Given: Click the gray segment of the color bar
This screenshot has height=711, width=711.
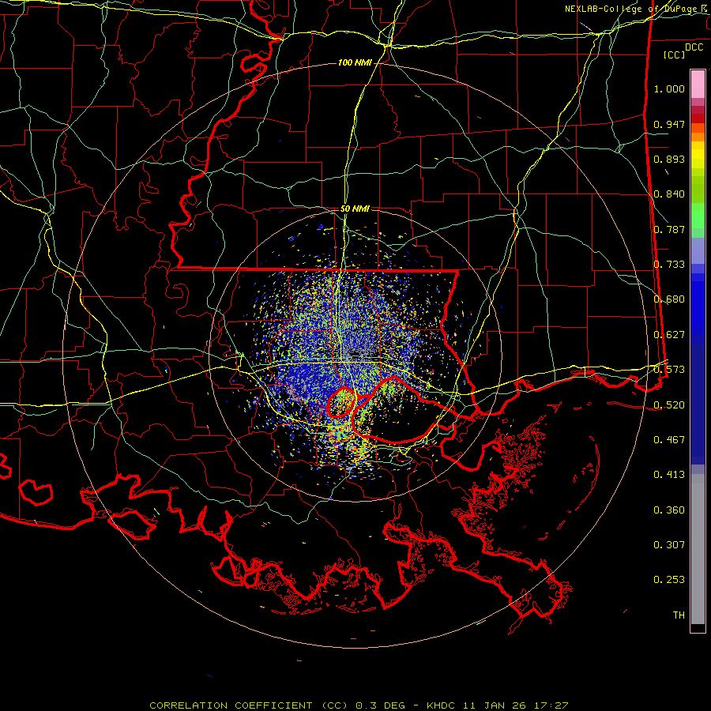Looking at the screenshot, I should pyautogui.click(x=698, y=549).
